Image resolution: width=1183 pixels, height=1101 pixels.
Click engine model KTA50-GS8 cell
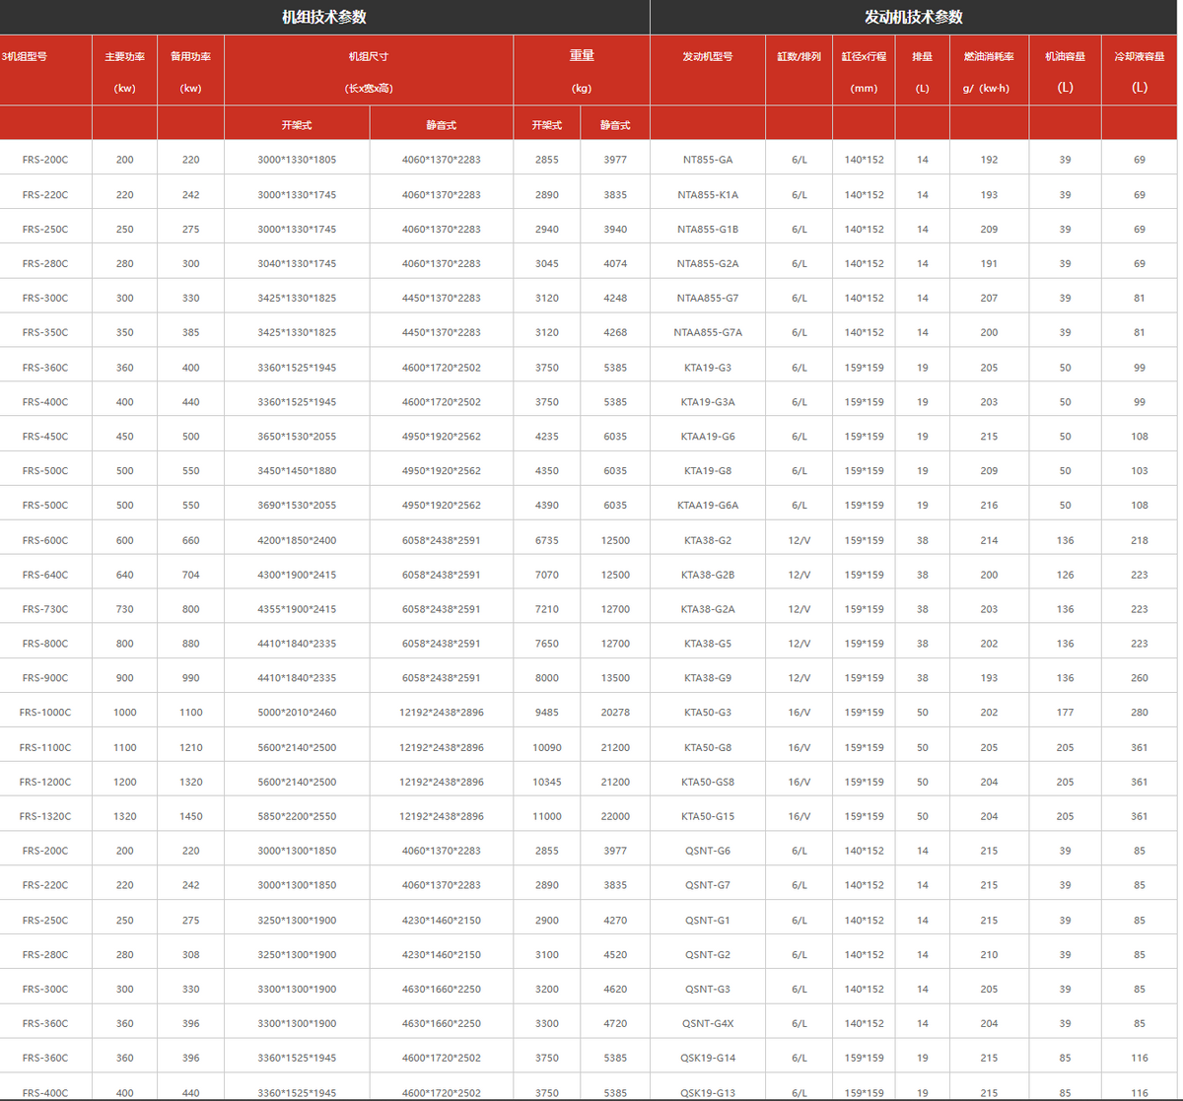pos(708,782)
